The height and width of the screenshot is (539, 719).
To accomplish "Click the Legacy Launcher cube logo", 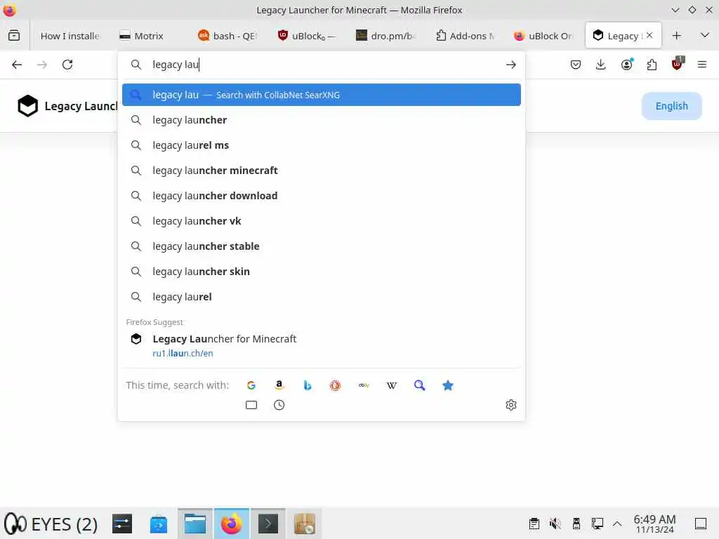I will [x=27, y=106].
